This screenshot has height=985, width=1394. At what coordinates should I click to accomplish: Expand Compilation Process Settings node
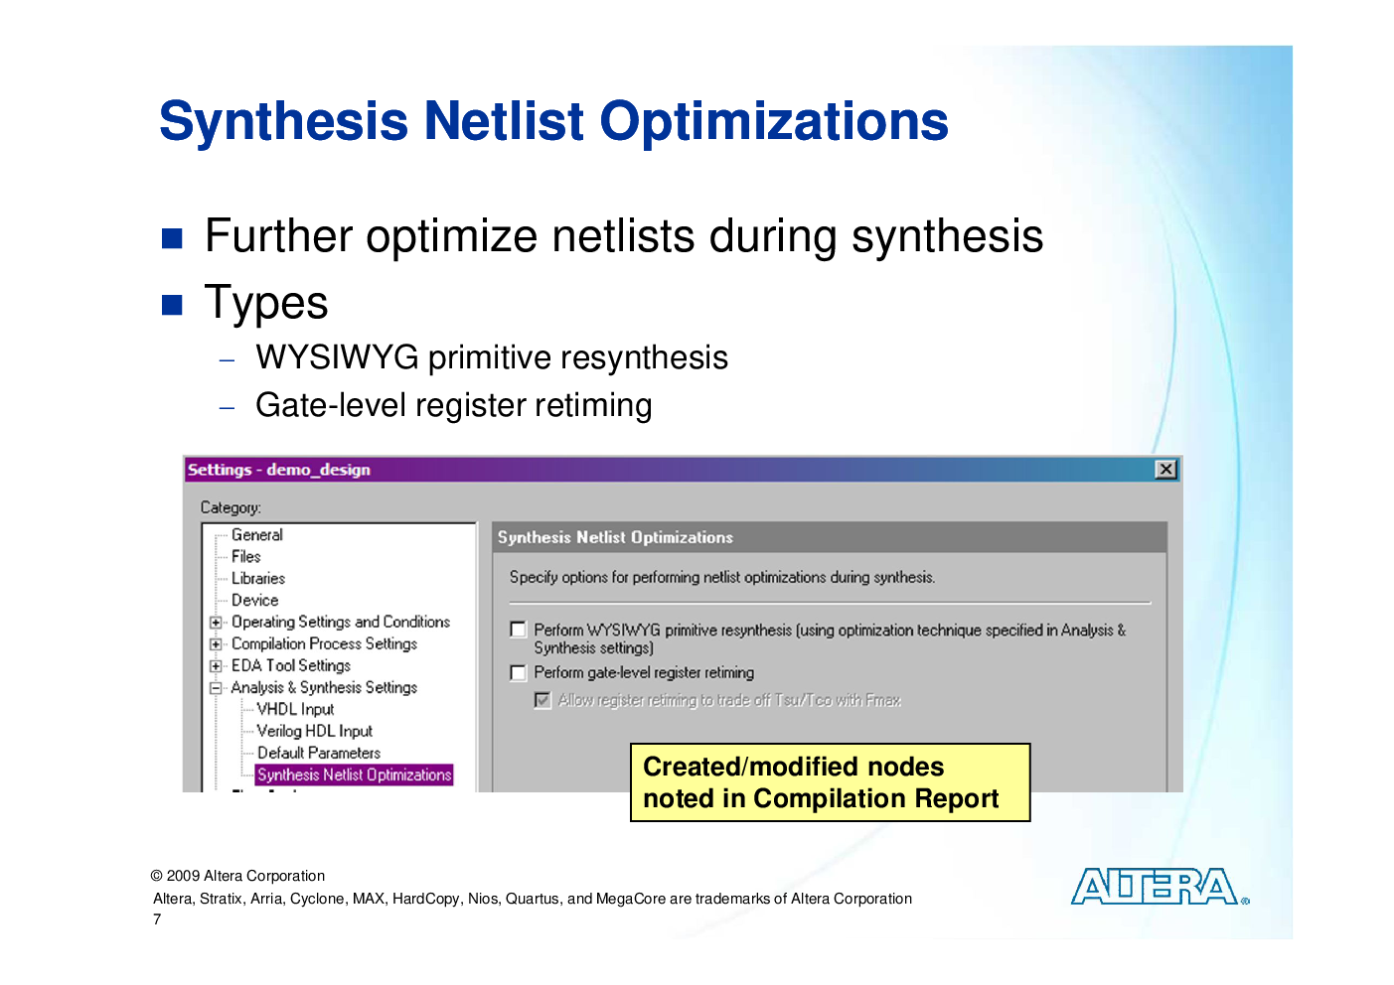(216, 644)
